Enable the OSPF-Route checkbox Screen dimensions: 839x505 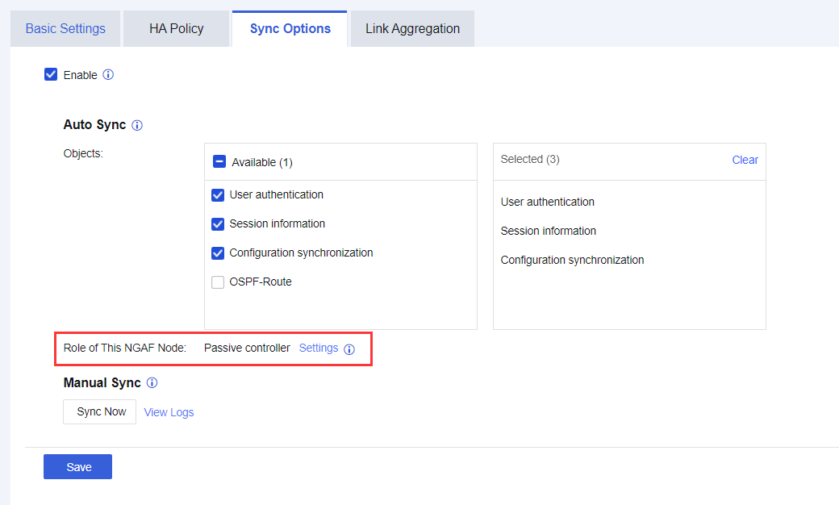[x=218, y=282]
